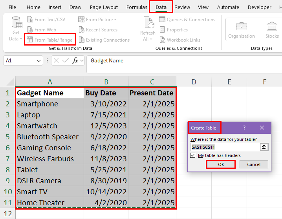Select row 5 header
Image resolution: width=282 pixels, height=219 pixels.
(7, 137)
